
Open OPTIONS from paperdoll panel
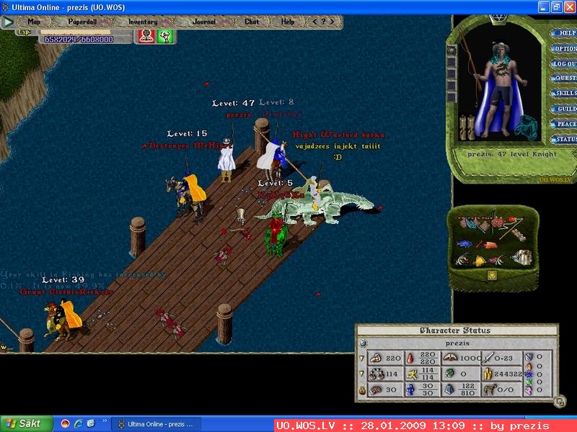coord(565,48)
